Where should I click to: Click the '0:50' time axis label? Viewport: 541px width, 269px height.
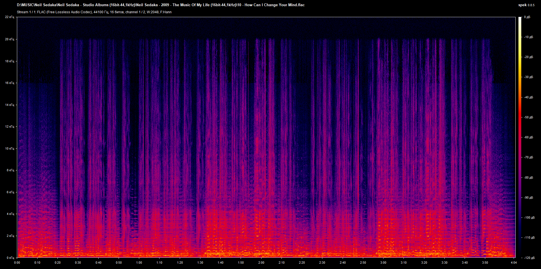point(119,263)
